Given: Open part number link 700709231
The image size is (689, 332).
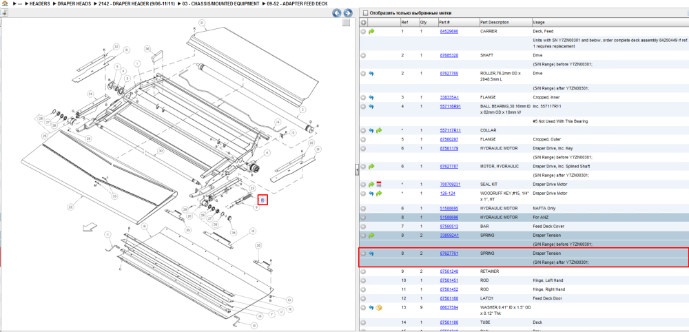Looking at the screenshot, I should click(x=450, y=185).
